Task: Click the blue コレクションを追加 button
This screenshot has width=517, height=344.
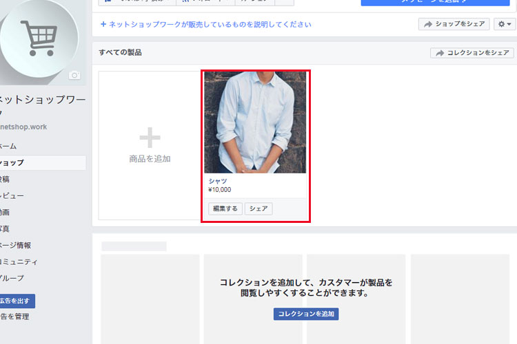Action: point(306,314)
